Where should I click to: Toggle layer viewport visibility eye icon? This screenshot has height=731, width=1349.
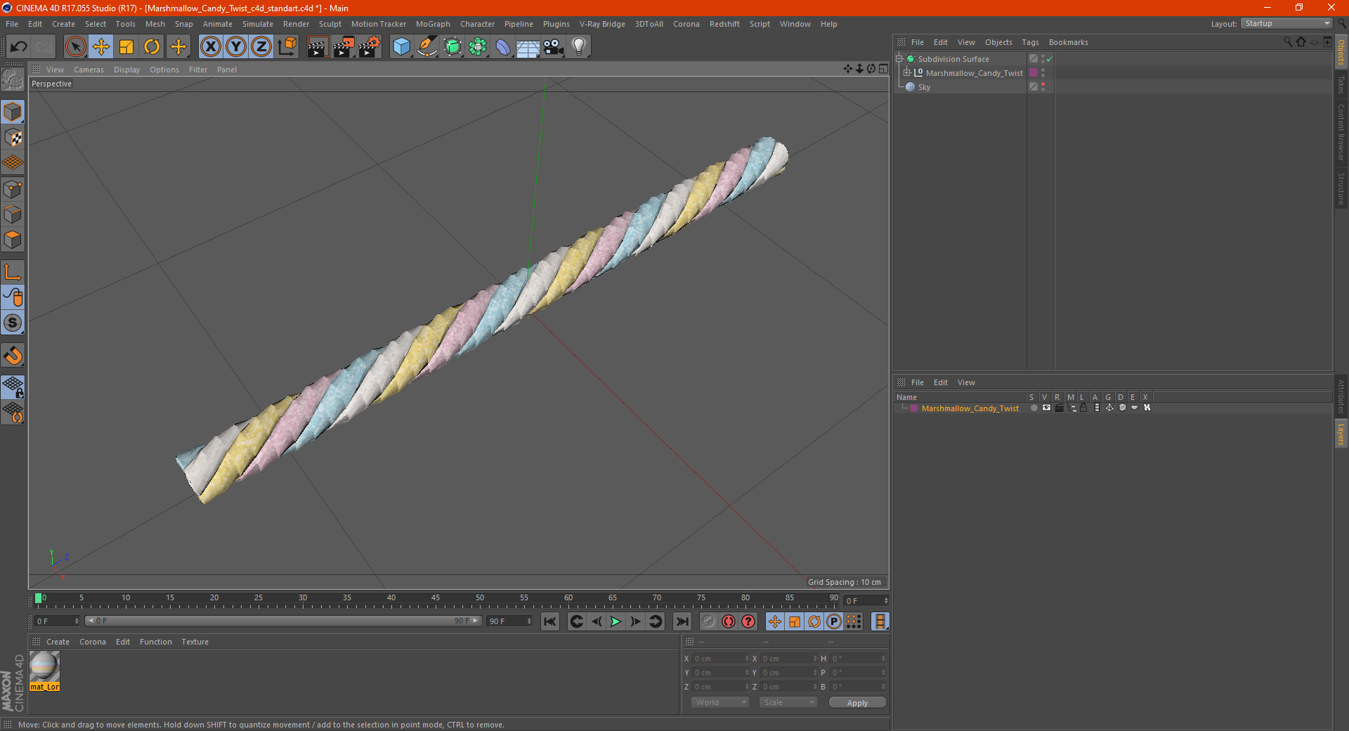(1046, 408)
